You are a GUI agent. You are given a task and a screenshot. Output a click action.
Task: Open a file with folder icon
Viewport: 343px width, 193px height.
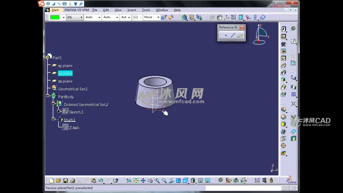pyautogui.click(x=58, y=180)
